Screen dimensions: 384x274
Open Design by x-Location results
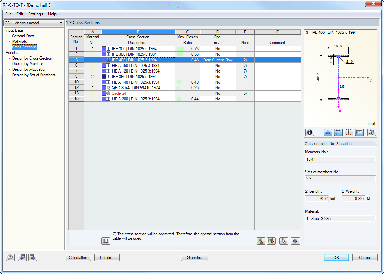coord(29,69)
